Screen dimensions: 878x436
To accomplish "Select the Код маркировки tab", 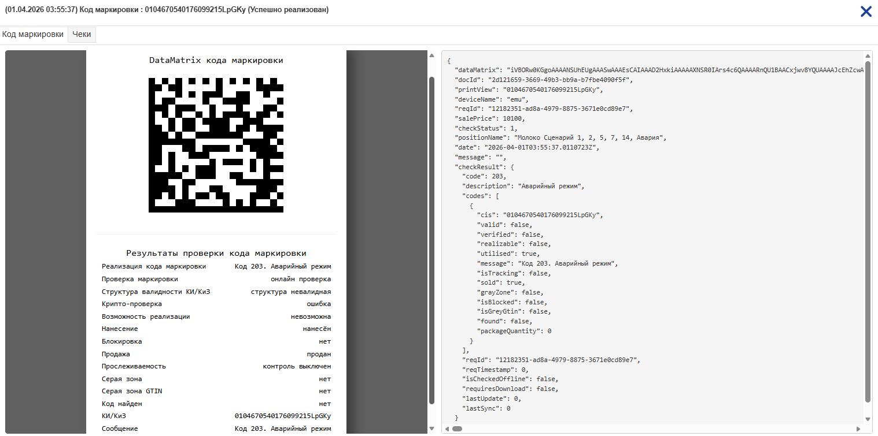I will tap(33, 35).
